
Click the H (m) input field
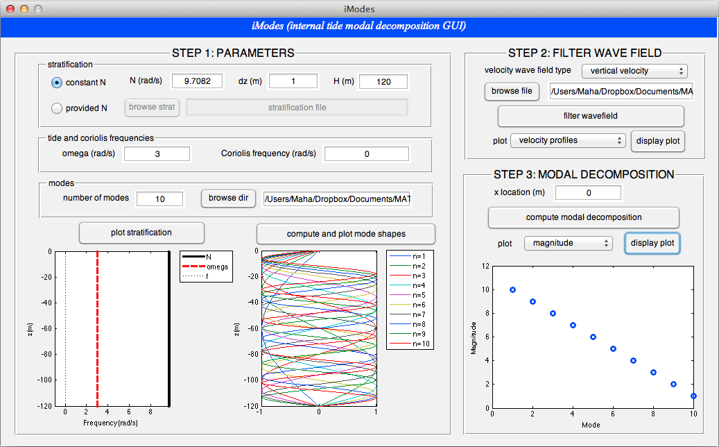pos(383,82)
